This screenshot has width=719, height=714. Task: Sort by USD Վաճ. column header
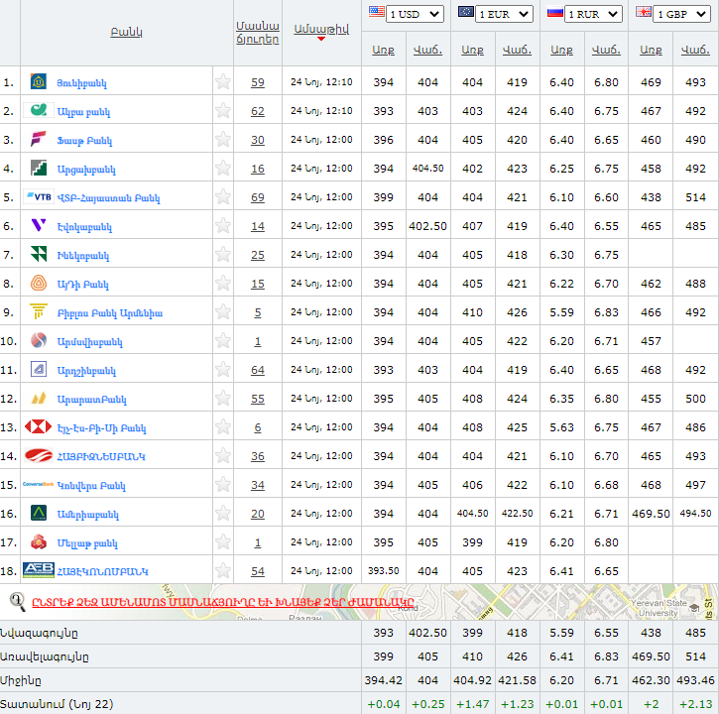[427, 50]
